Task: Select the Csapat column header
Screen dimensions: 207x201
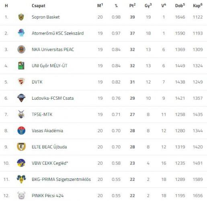Action: pyautogui.click(x=39, y=6)
